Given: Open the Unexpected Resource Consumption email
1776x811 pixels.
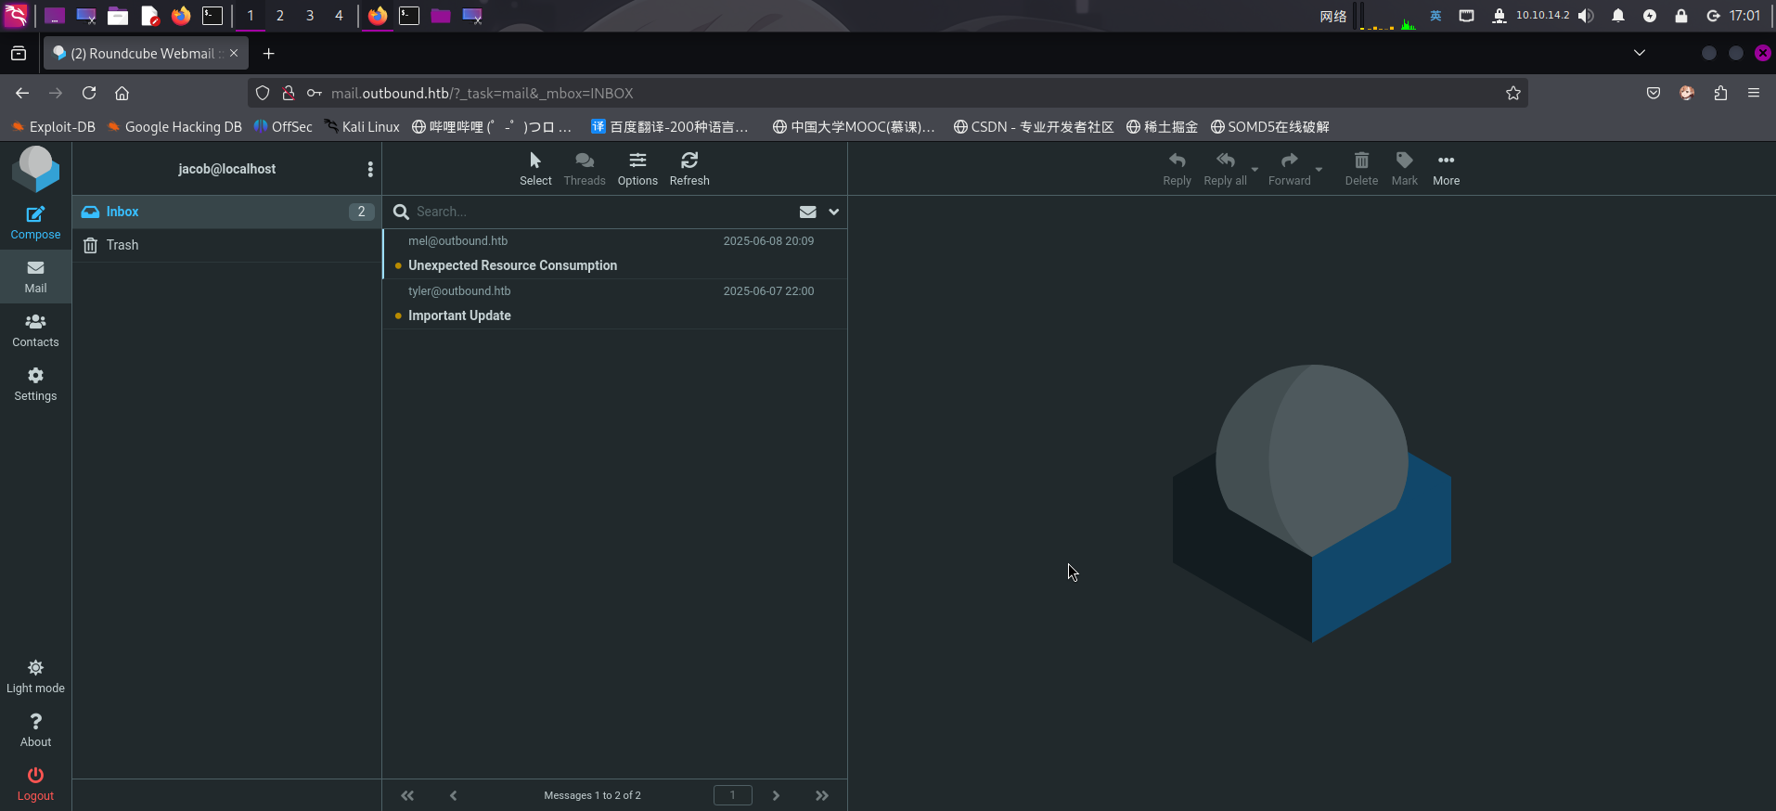Looking at the screenshot, I should pyautogui.click(x=512, y=265).
